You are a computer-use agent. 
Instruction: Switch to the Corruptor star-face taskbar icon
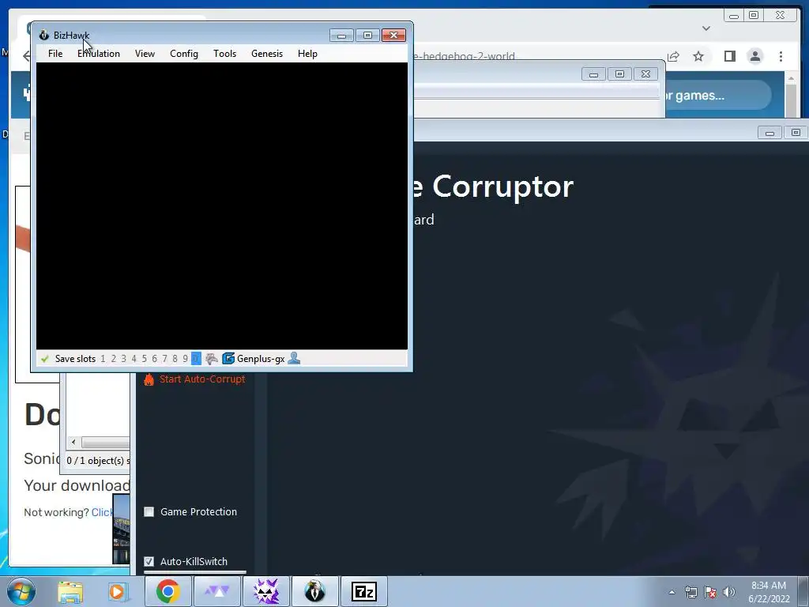coord(266,591)
